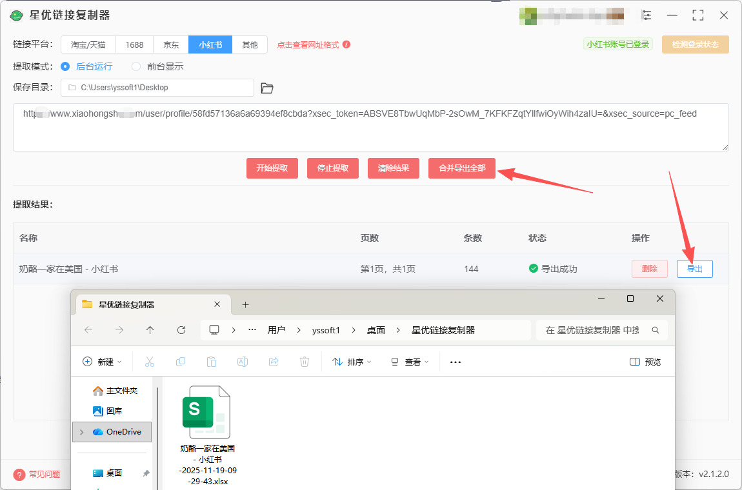Image resolution: width=742 pixels, height=490 pixels.
Task: Add a new Explorer tab with plus
Action: click(x=245, y=304)
